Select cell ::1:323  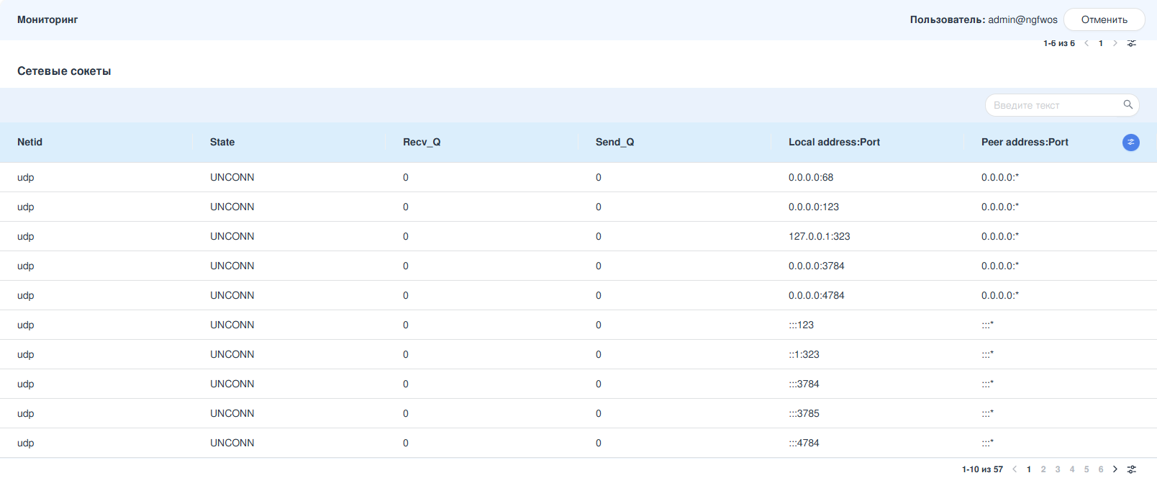804,354
